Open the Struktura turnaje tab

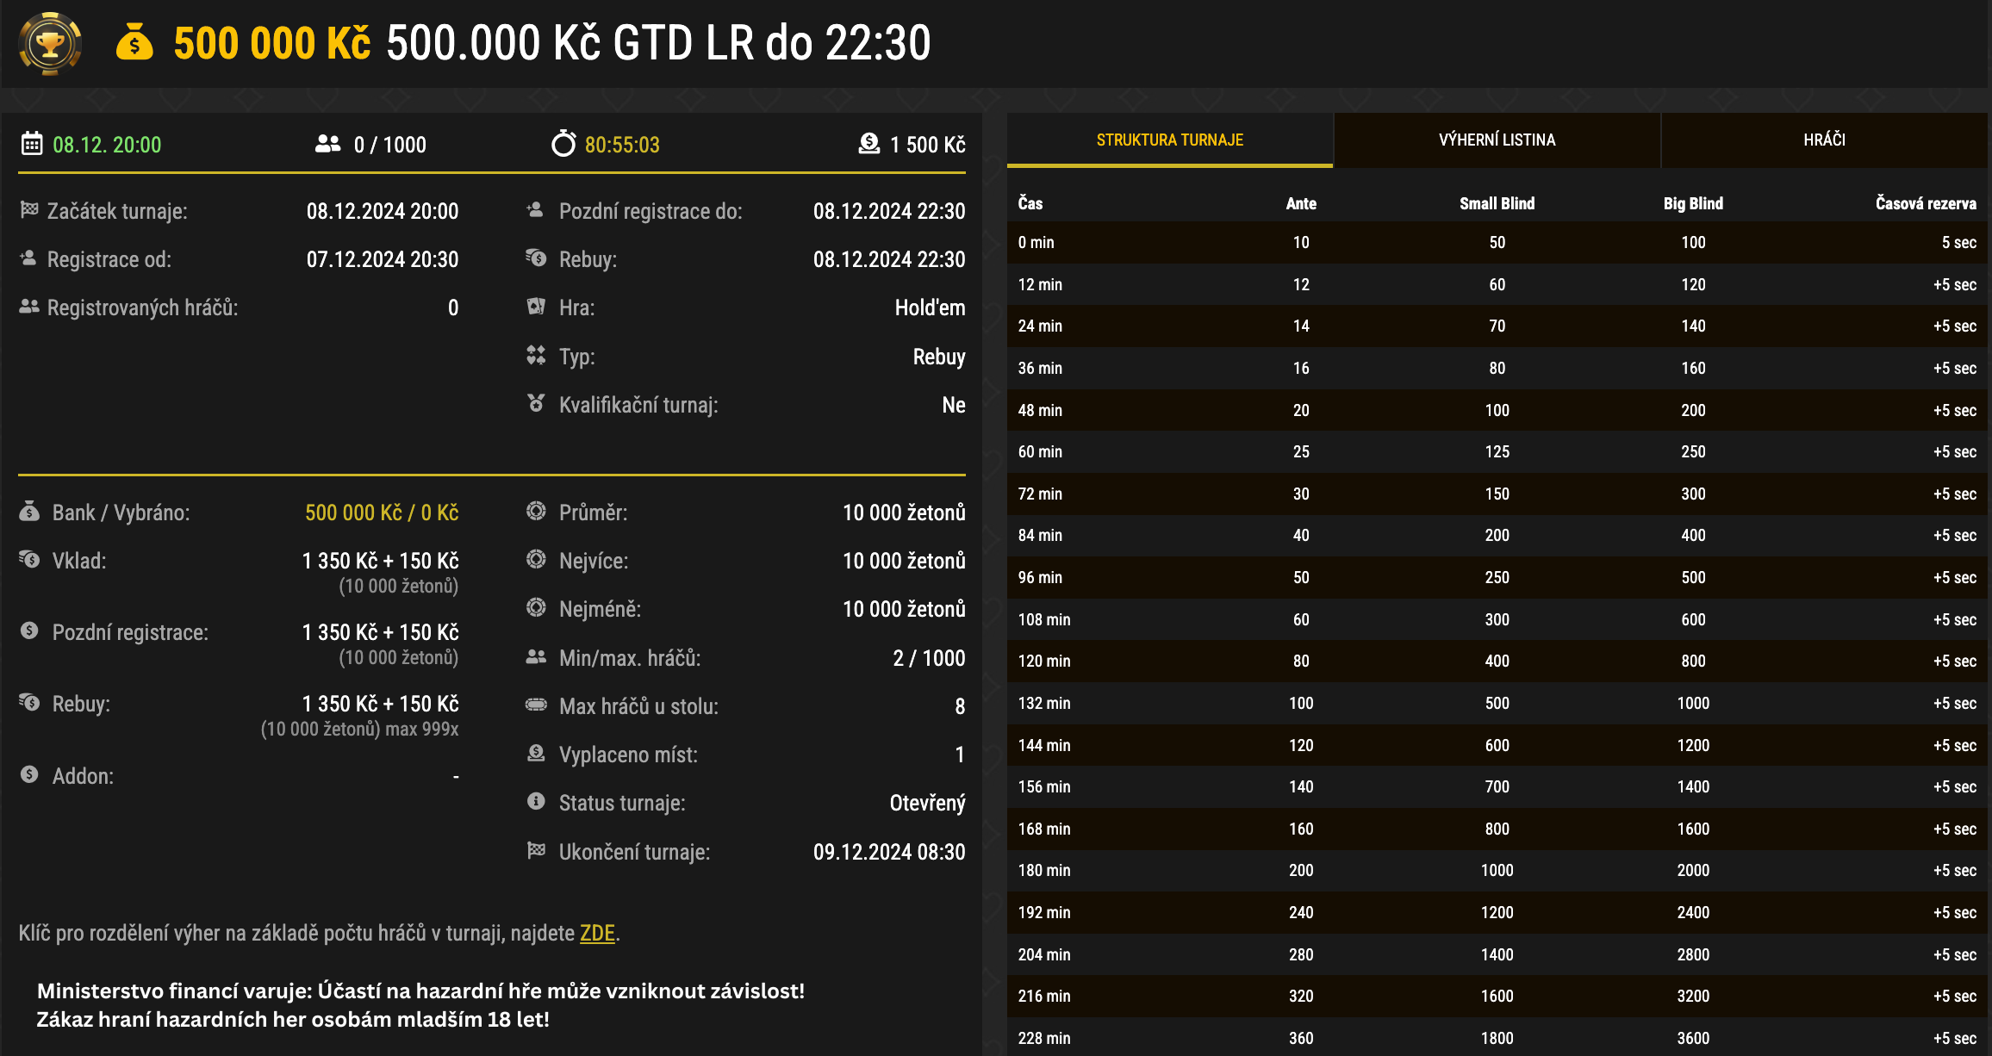[1169, 140]
